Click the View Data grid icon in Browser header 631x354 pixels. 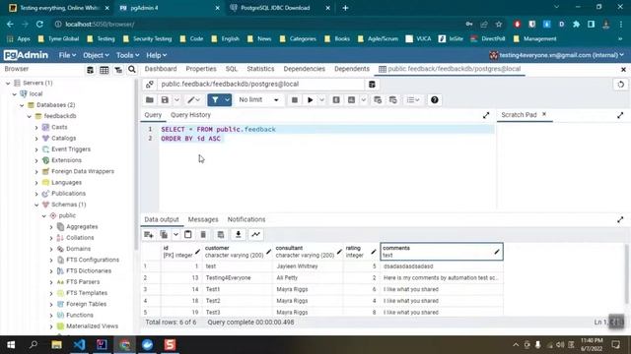[105, 70]
